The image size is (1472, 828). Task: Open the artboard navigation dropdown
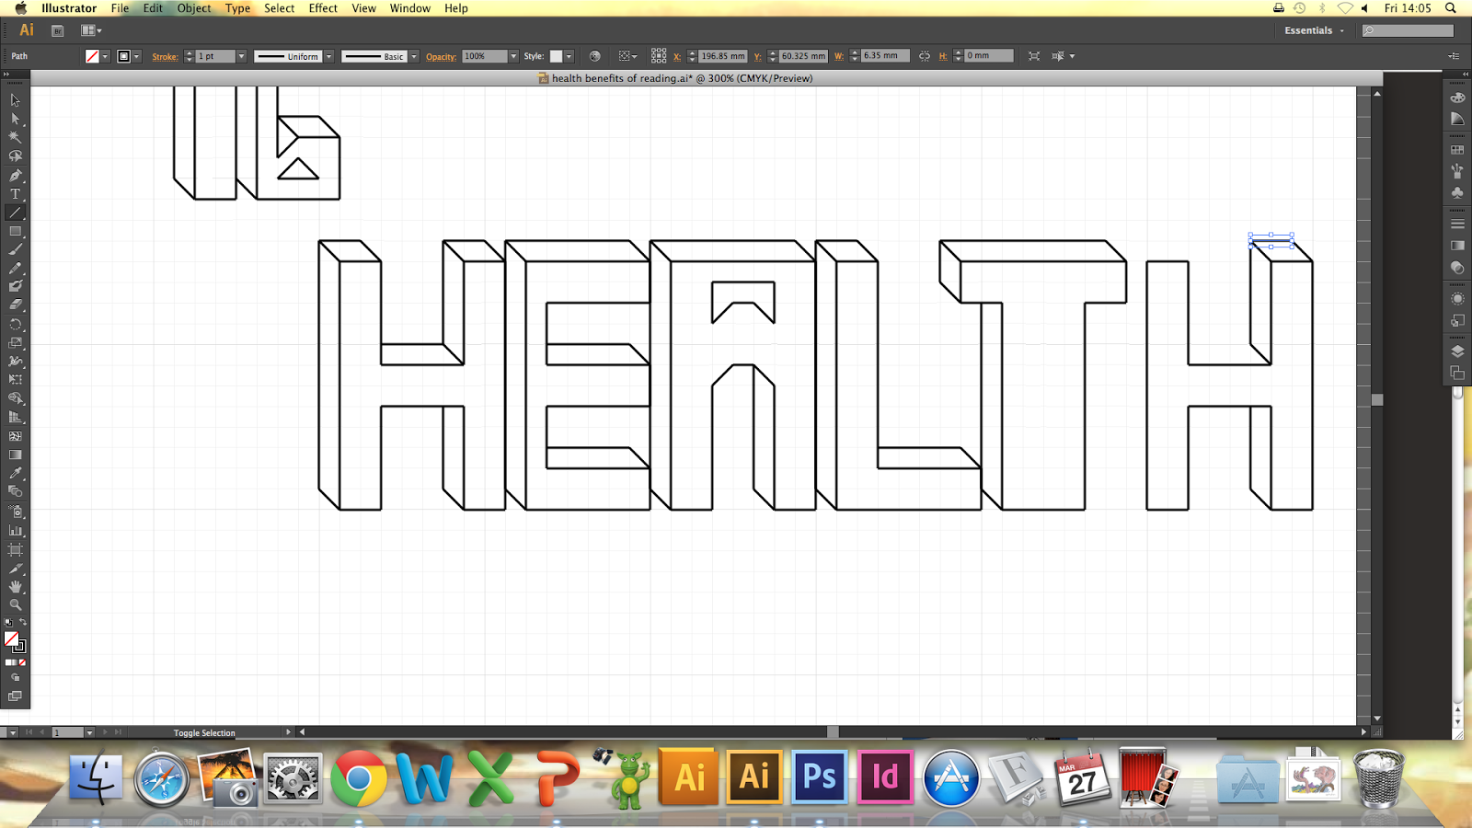tap(89, 732)
